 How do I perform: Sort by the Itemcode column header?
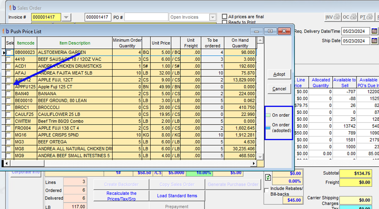25,43
